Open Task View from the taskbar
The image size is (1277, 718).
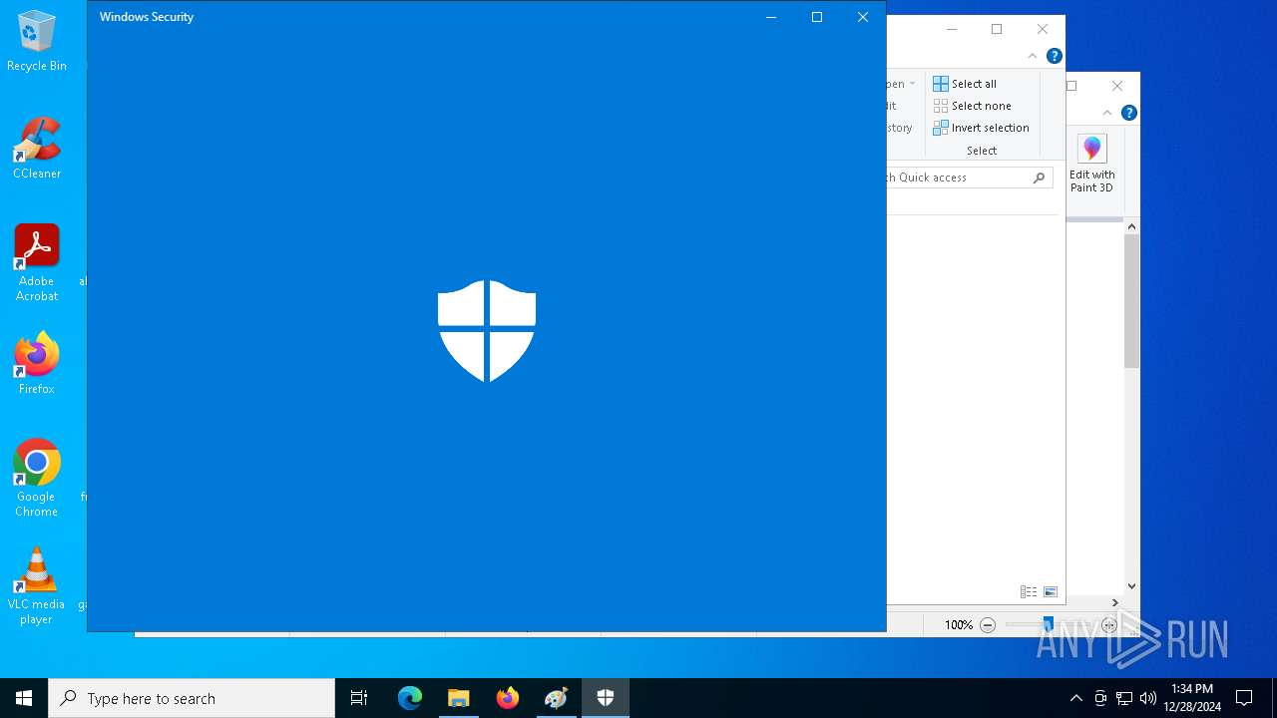(x=359, y=698)
